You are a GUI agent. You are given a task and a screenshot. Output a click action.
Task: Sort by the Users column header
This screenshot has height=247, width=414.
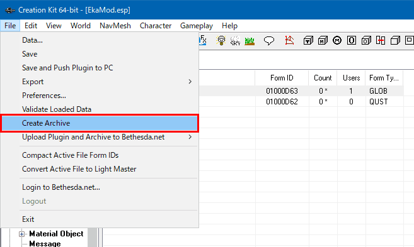coord(351,78)
